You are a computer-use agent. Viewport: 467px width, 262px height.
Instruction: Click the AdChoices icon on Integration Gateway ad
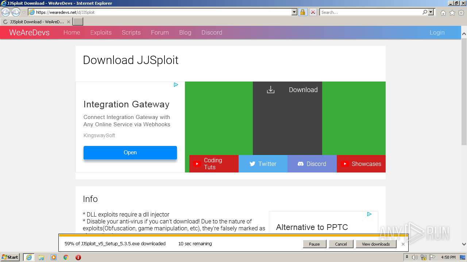pos(175,85)
